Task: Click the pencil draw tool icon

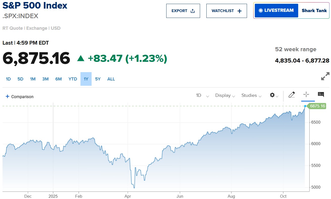Action: click(x=292, y=95)
